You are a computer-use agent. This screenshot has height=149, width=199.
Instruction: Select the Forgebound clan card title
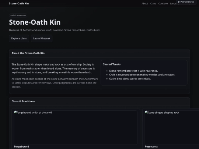click(x=21, y=146)
